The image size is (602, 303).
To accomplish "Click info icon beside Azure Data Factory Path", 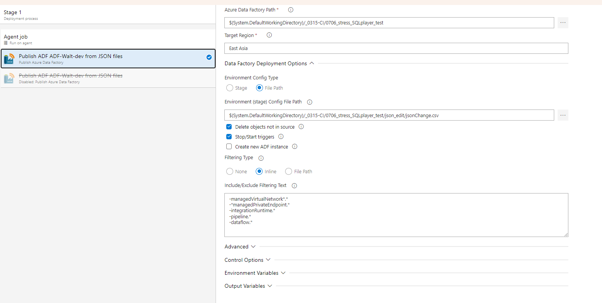I will 290,10.
